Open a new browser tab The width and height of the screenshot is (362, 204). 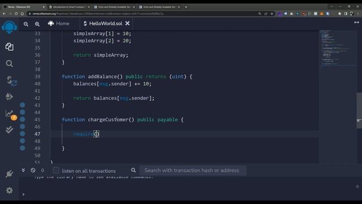pos(186,7)
